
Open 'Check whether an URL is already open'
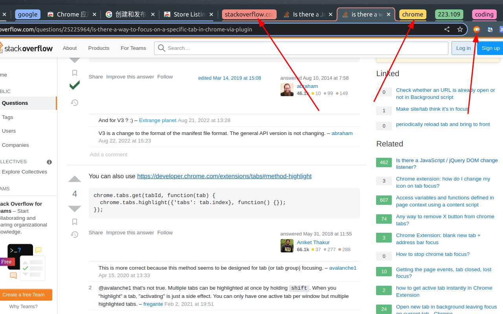446,94
